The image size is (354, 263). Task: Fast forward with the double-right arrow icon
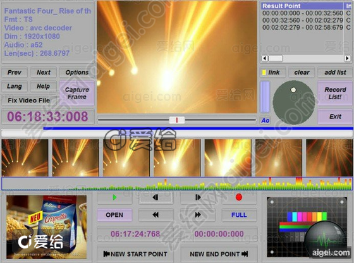click(197, 215)
